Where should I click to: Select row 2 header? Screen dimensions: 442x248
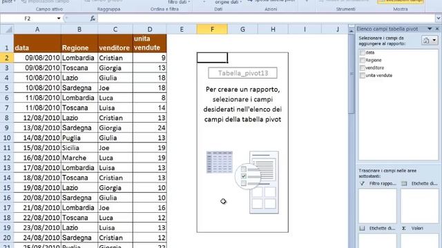[7, 58]
